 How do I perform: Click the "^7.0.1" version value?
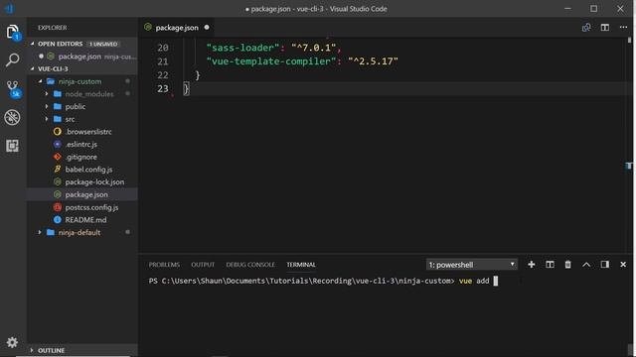click(314, 48)
